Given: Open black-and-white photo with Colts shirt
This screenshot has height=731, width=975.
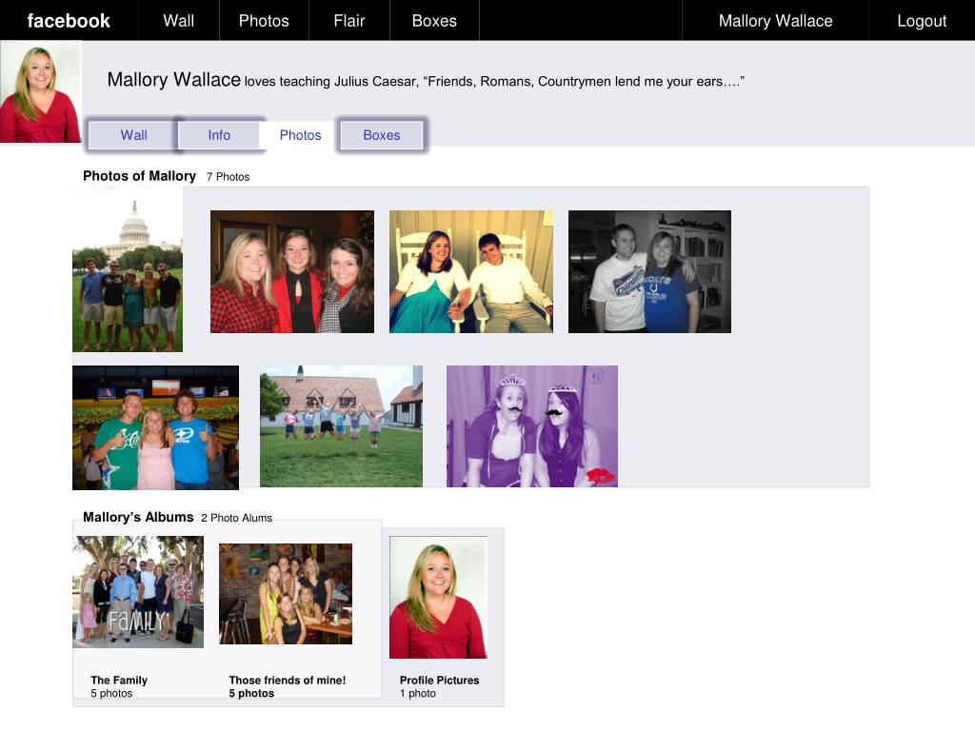Looking at the screenshot, I should (649, 271).
